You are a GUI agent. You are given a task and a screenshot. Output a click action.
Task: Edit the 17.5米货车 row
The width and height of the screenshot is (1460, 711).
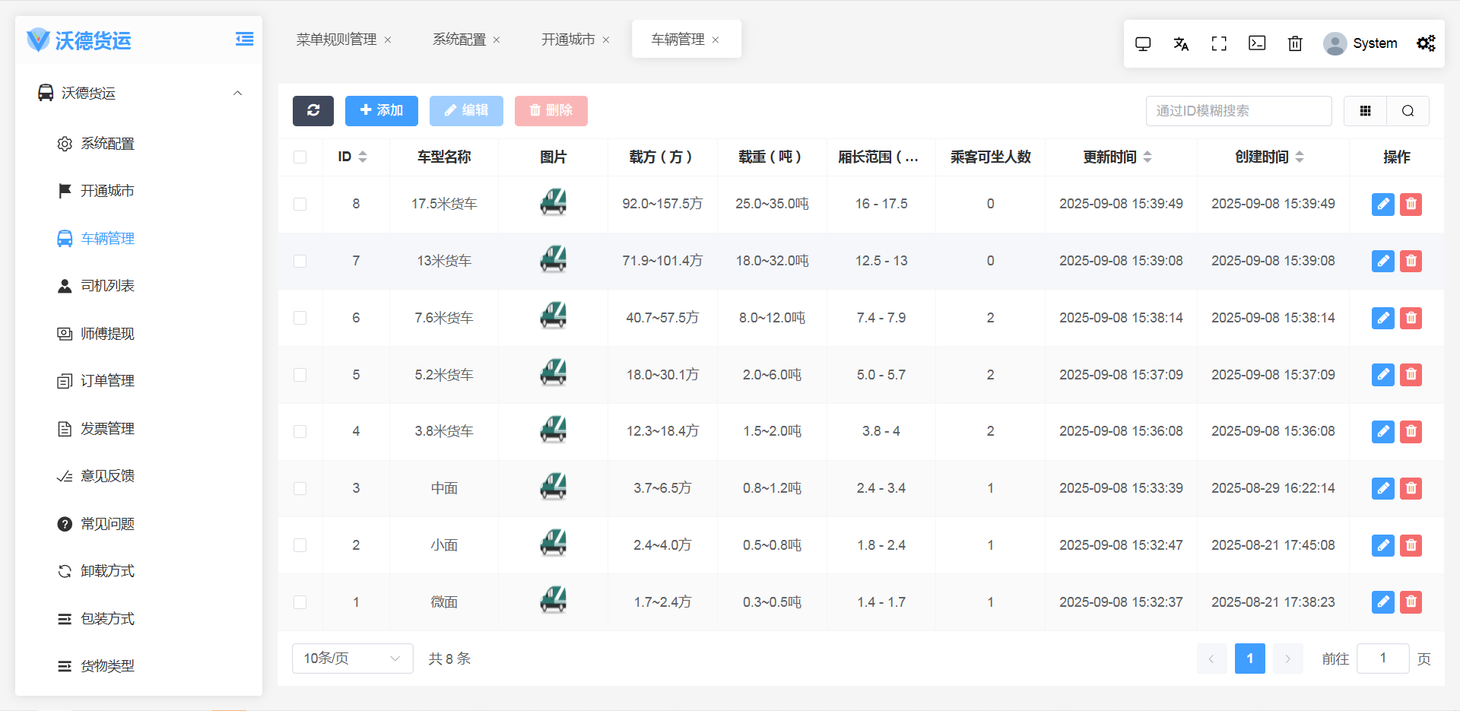coord(1382,204)
